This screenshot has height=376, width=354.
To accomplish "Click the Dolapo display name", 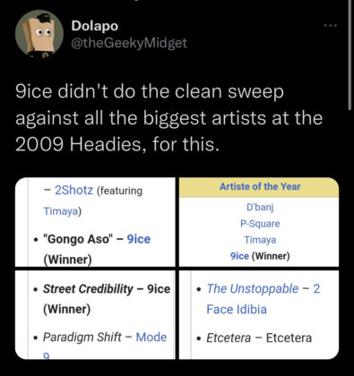I will click(95, 26).
